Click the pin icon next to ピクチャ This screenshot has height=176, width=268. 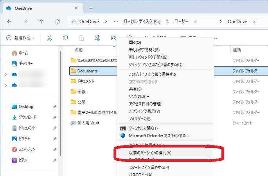pyautogui.click(x=55, y=139)
